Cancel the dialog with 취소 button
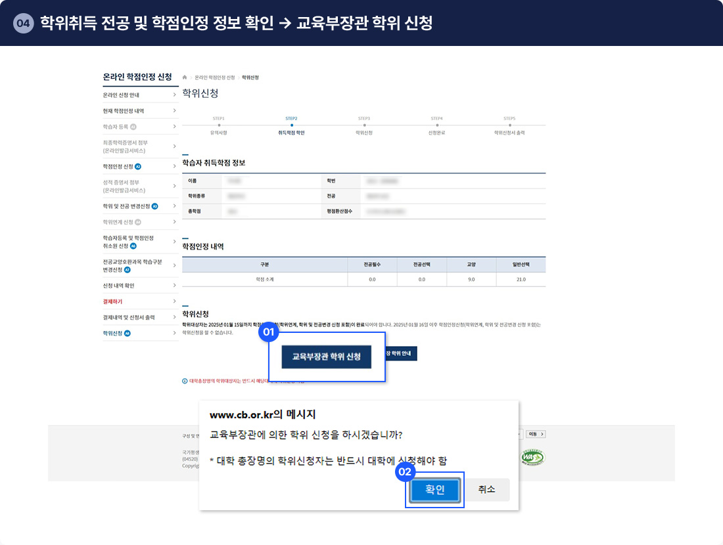This screenshot has height=545, width=723. (486, 490)
